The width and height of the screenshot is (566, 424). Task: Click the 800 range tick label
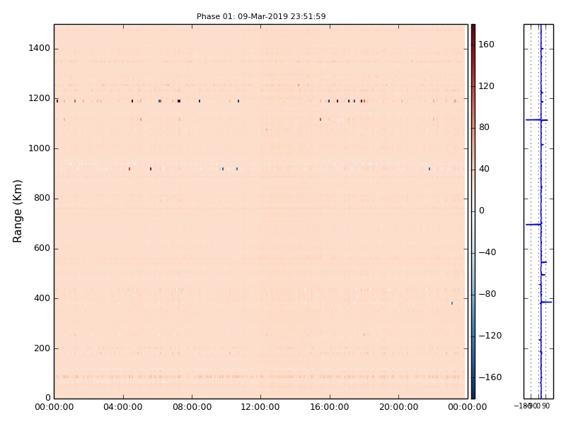click(x=42, y=198)
